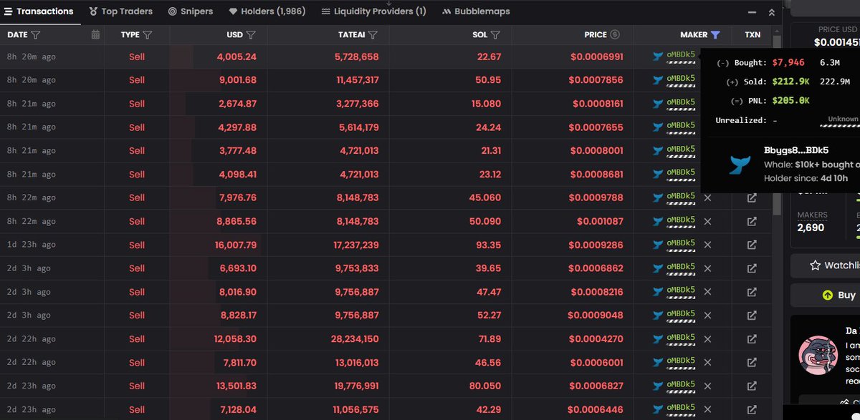Open the Bubblemaps tab
The height and width of the screenshot is (420, 860).
[476, 11]
